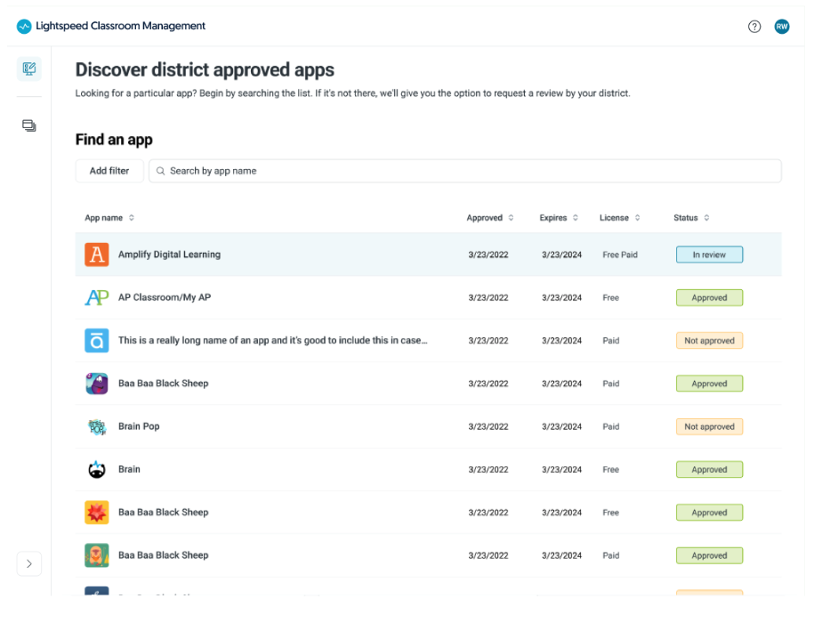Expand the collapsed sidebar with the chevron
Screen dimensions: 822x623
click(28, 563)
